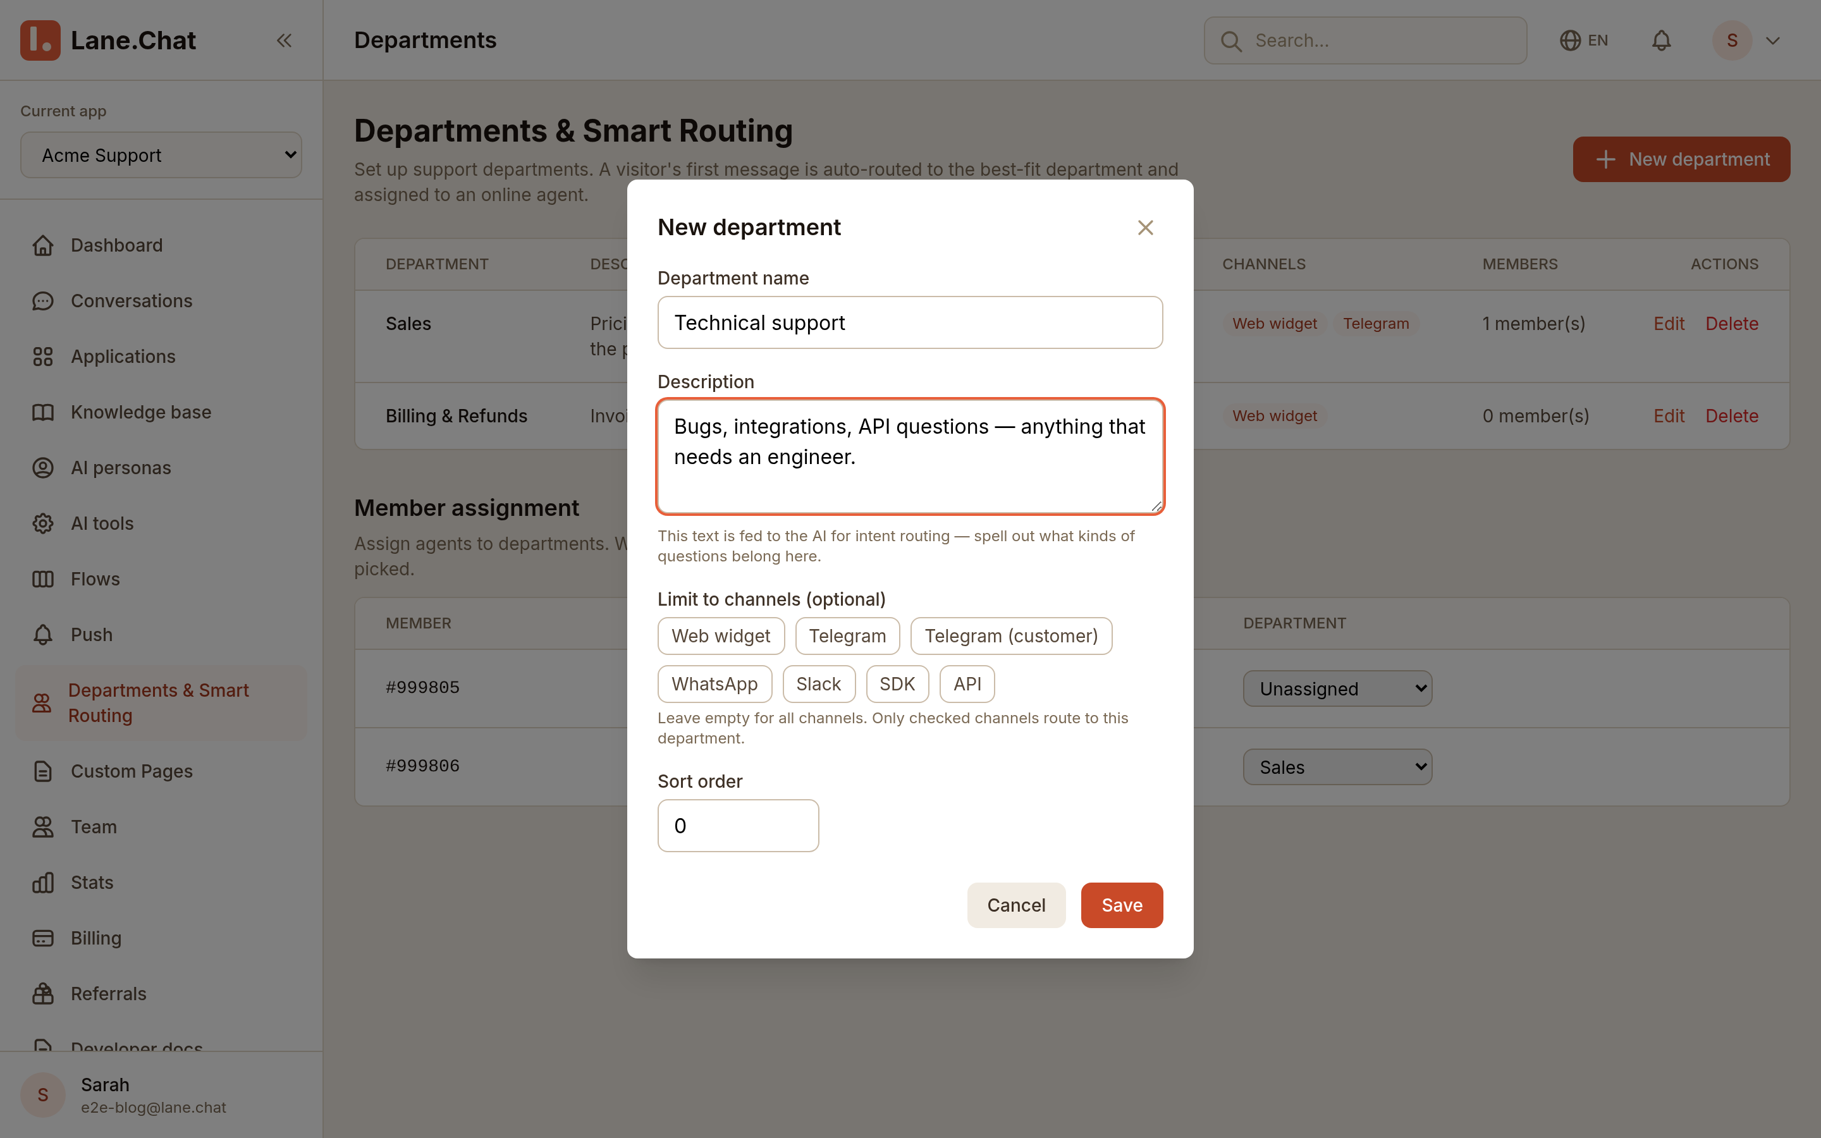The height and width of the screenshot is (1138, 1821).
Task: Focus the Sort order field
Action: (x=738, y=826)
